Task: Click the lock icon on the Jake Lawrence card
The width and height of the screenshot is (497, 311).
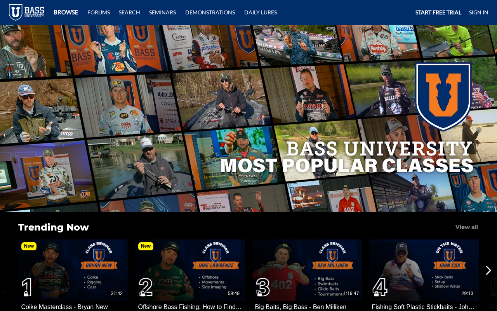Action: click(x=143, y=294)
